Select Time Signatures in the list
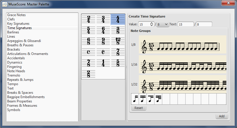Screen dimensions: 237x128 click(x=20, y=28)
